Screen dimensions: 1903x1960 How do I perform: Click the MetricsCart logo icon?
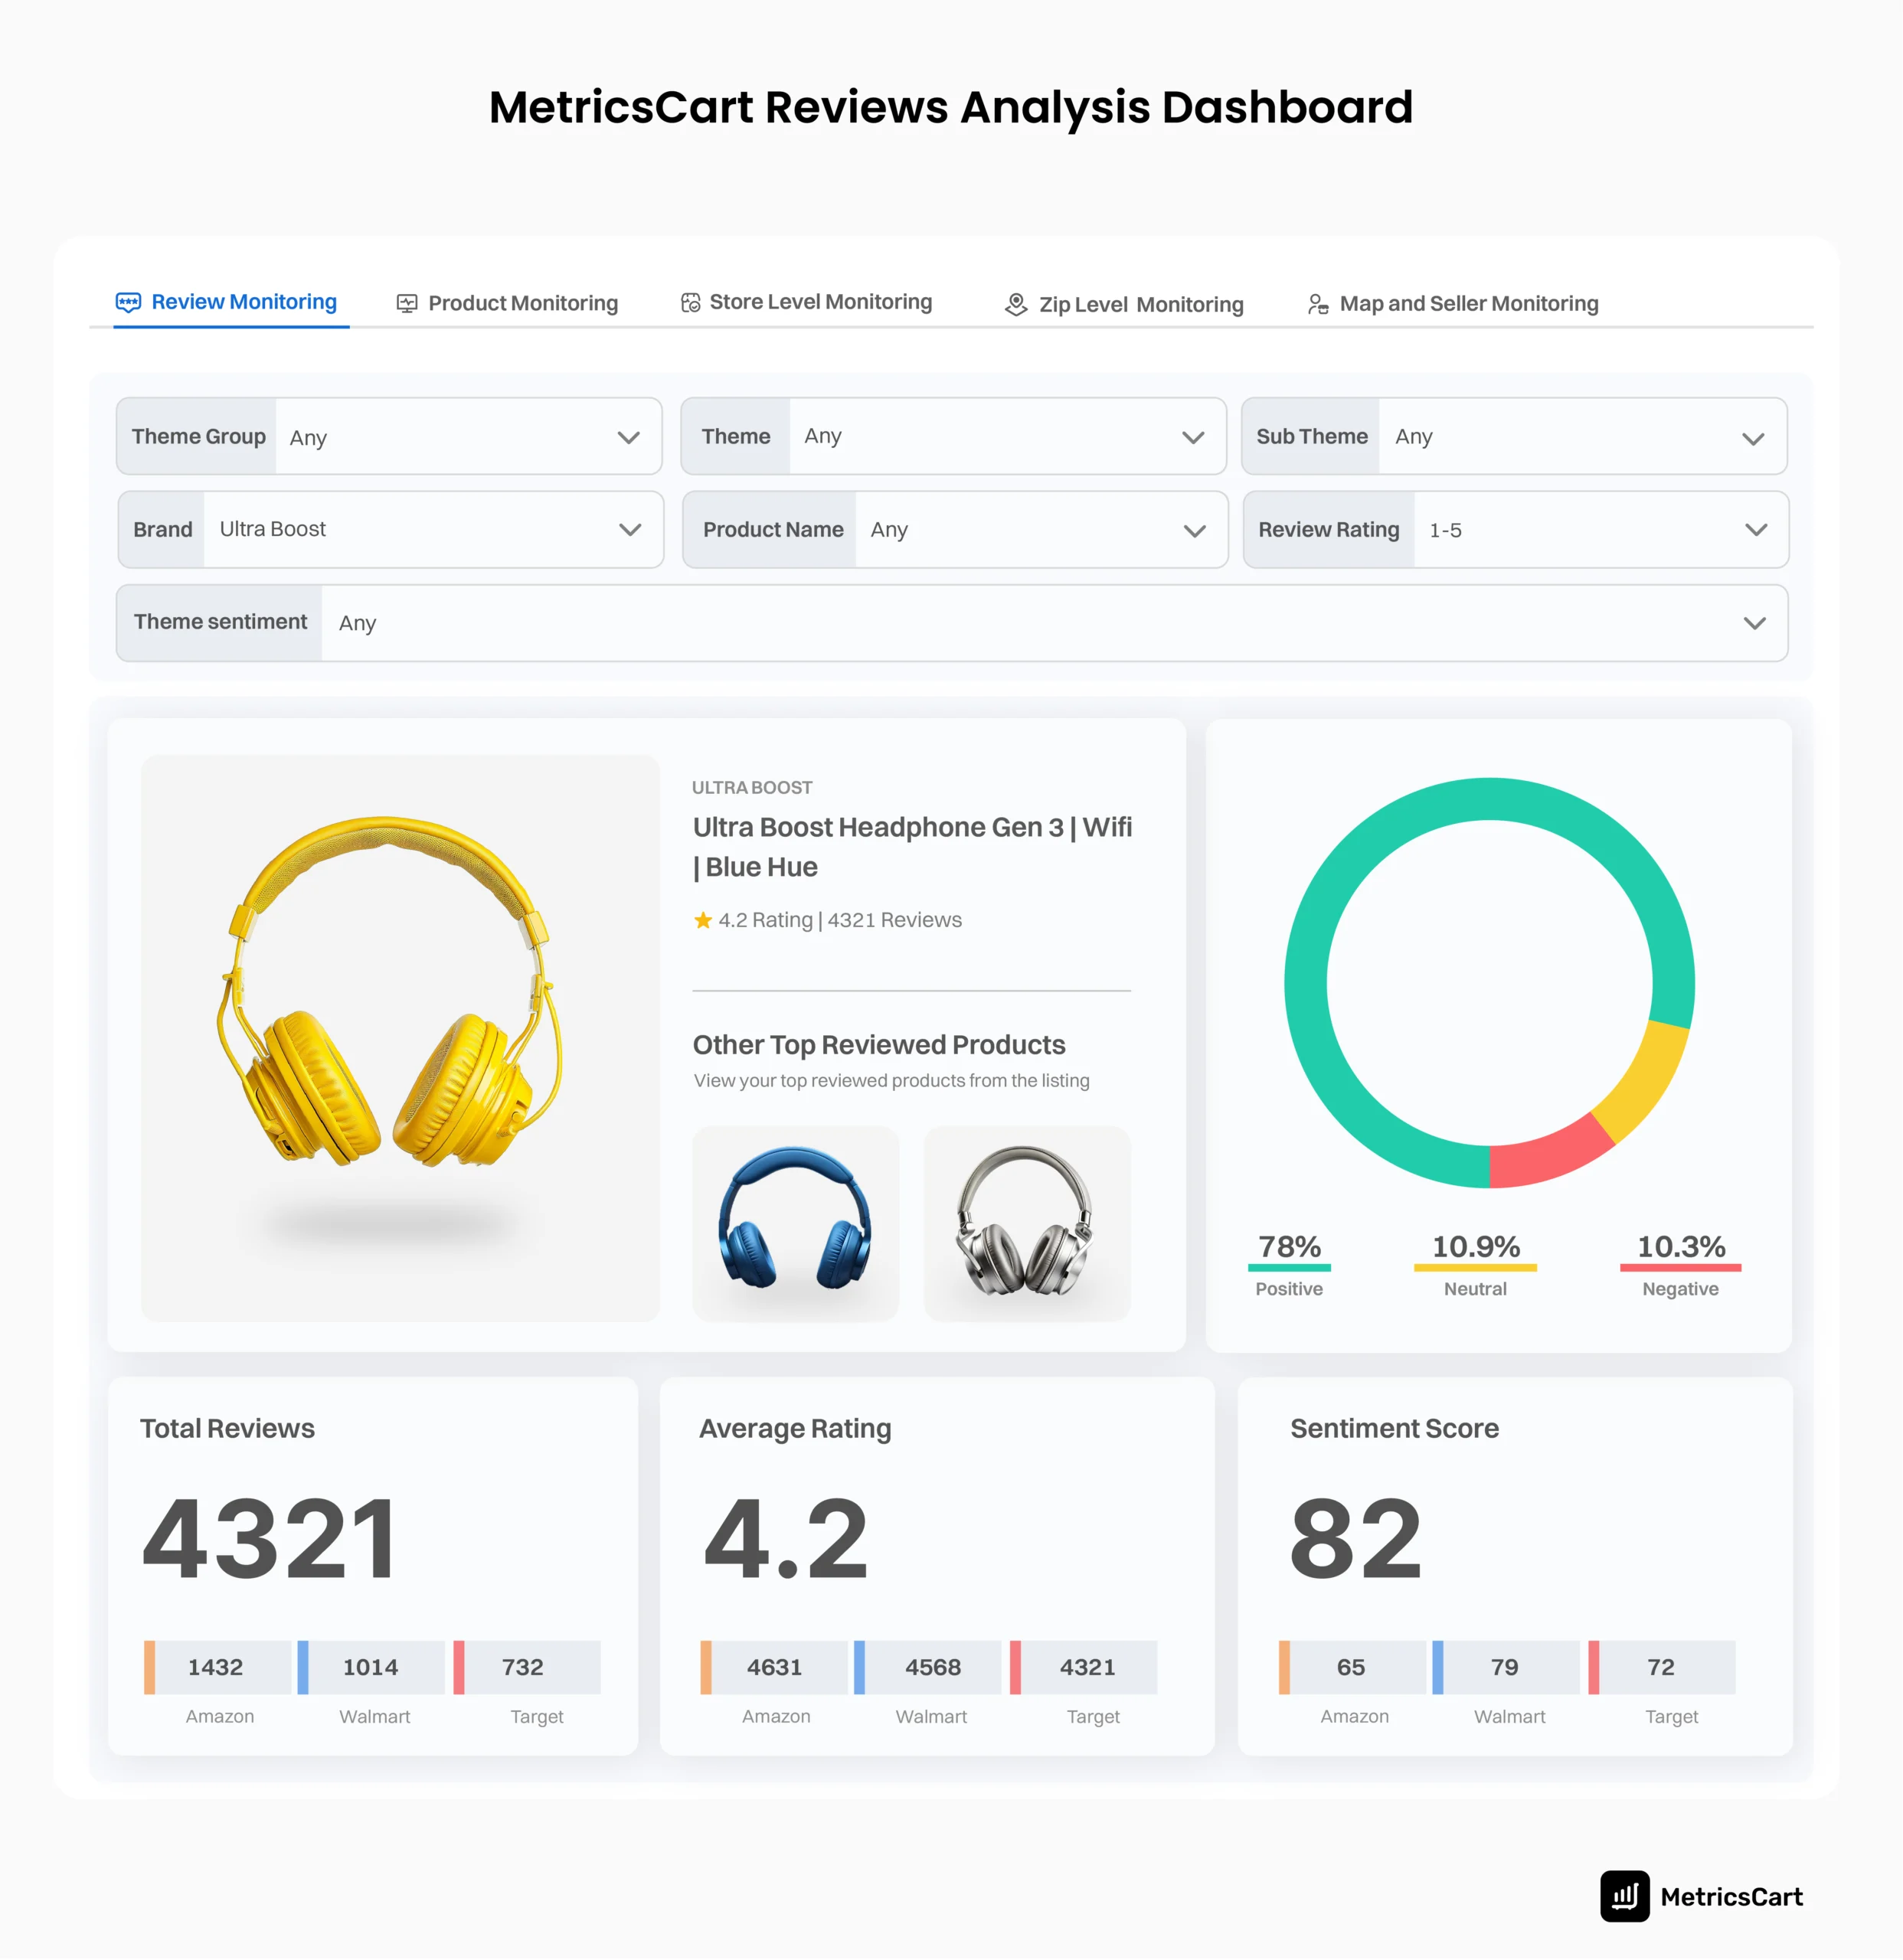(1624, 1896)
